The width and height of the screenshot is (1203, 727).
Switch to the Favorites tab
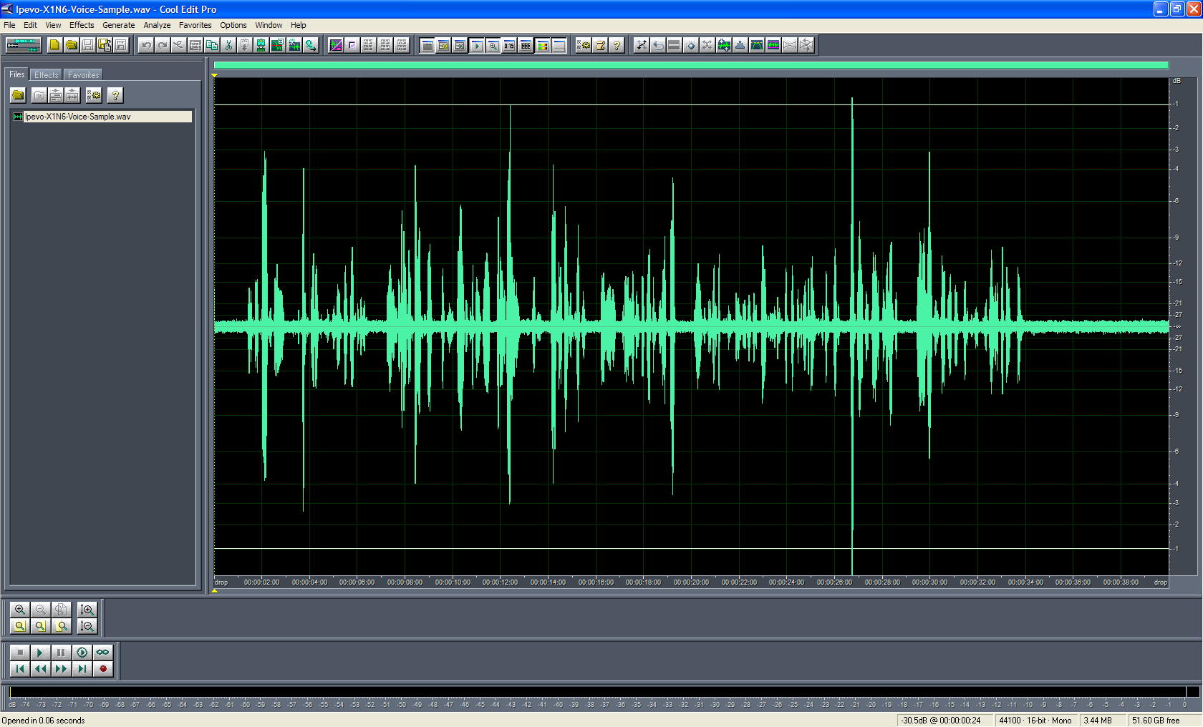pos(83,74)
